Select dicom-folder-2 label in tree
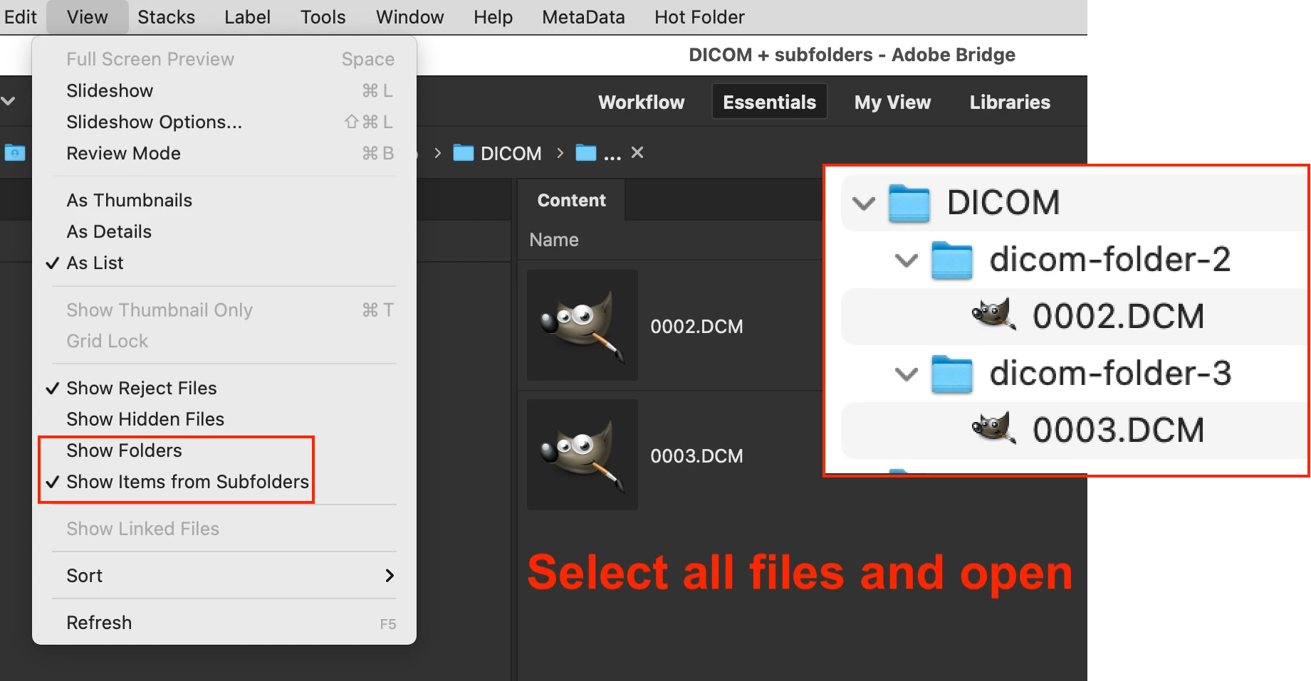The height and width of the screenshot is (681, 1311). coord(1110,259)
